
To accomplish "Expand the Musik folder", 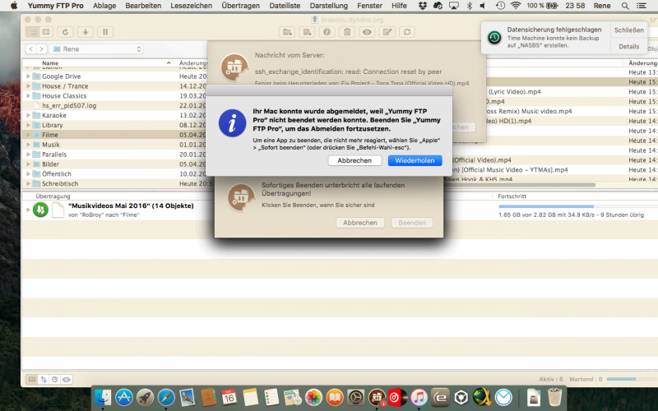I will tap(28, 145).
